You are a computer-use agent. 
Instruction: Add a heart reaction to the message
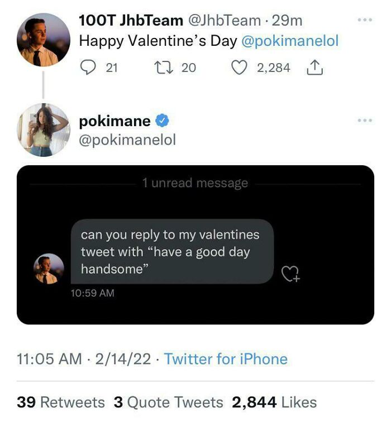pos(290,273)
